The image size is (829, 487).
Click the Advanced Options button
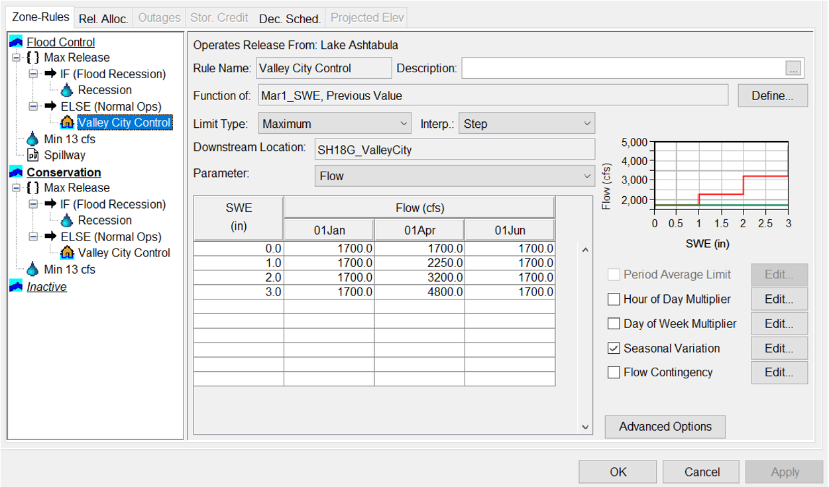click(x=665, y=427)
